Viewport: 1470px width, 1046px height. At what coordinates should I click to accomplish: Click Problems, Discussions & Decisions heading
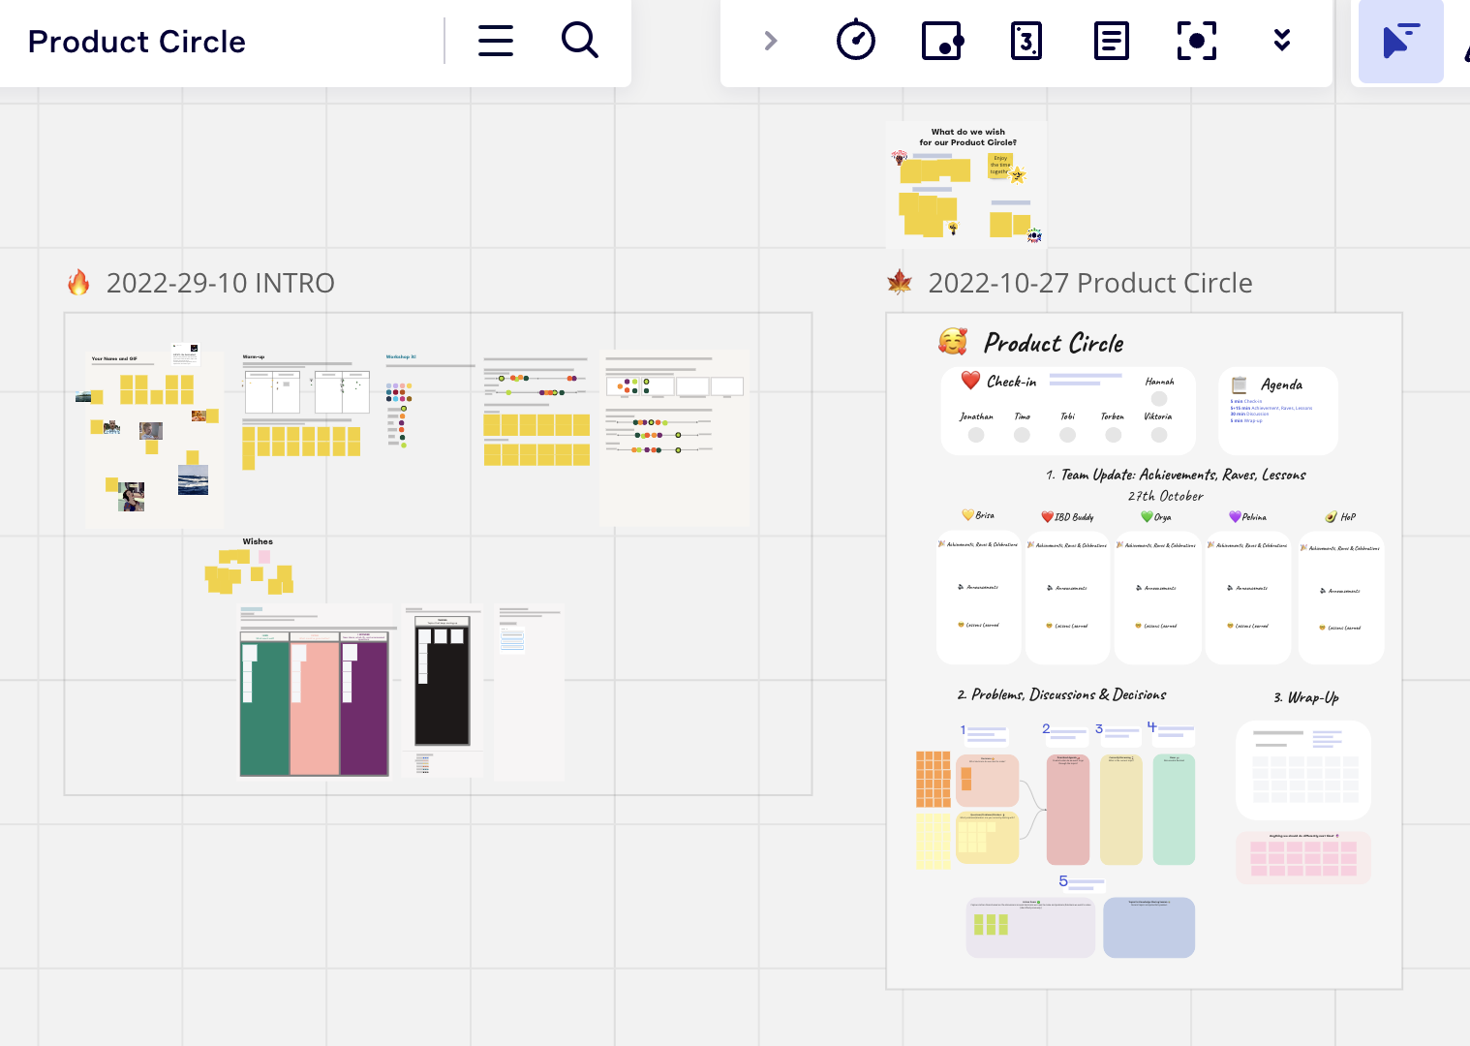[1062, 694]
